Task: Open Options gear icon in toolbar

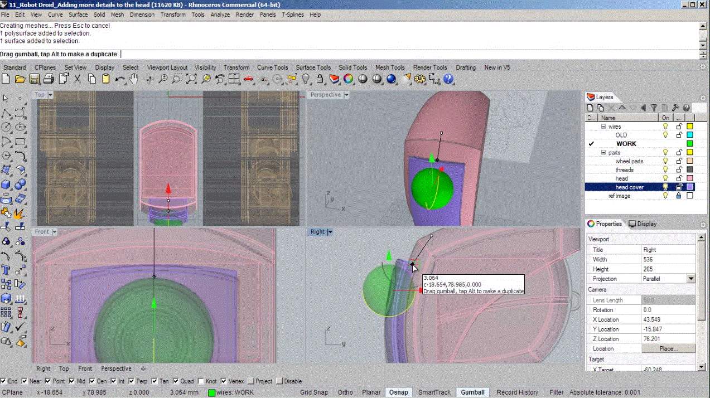Action: (x=420, y=79)
